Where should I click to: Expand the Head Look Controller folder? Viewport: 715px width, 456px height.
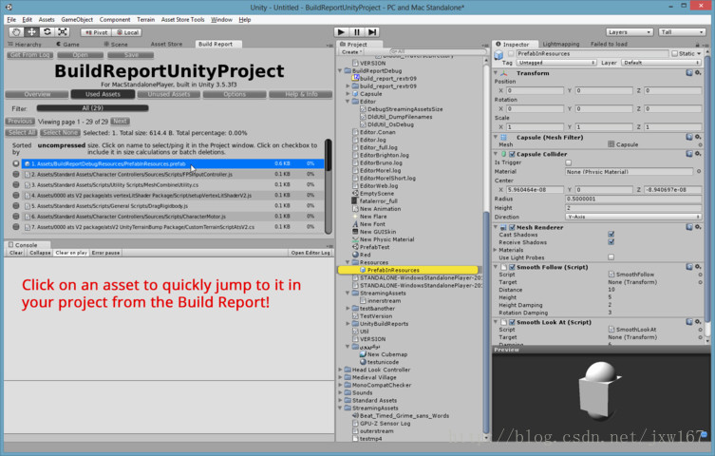[340, 370]
